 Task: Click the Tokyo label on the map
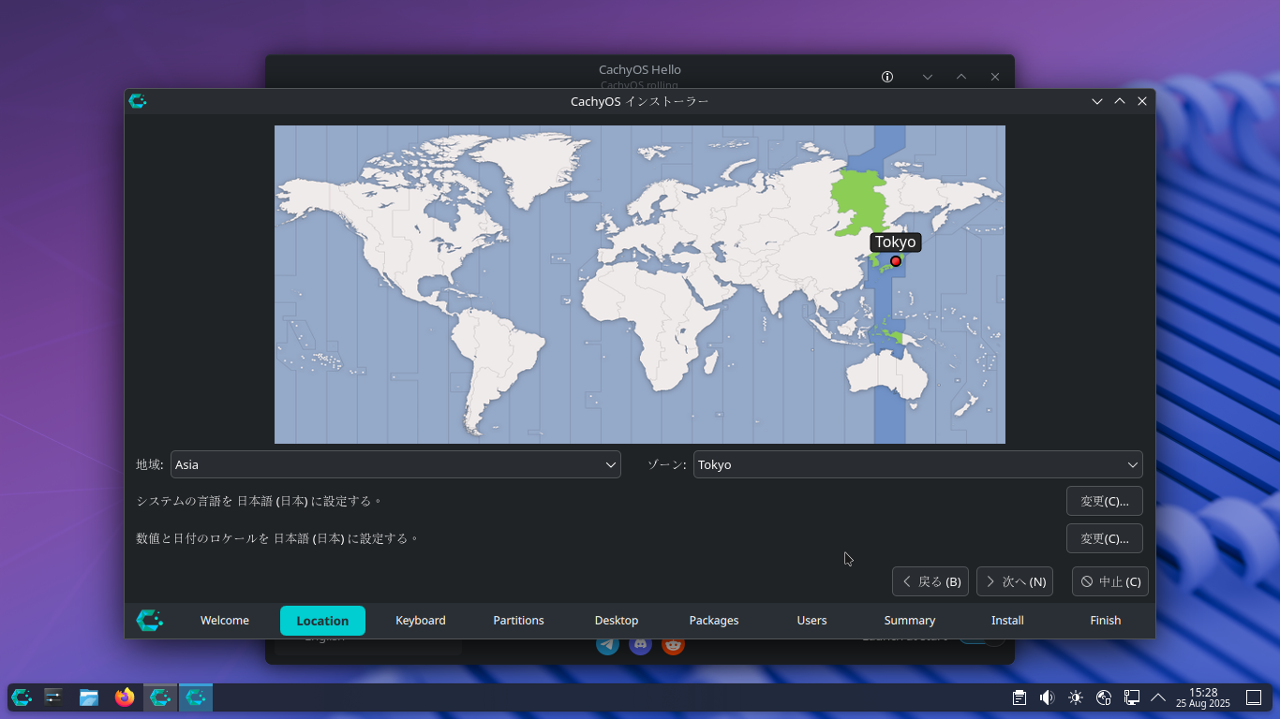coord(896,242)
